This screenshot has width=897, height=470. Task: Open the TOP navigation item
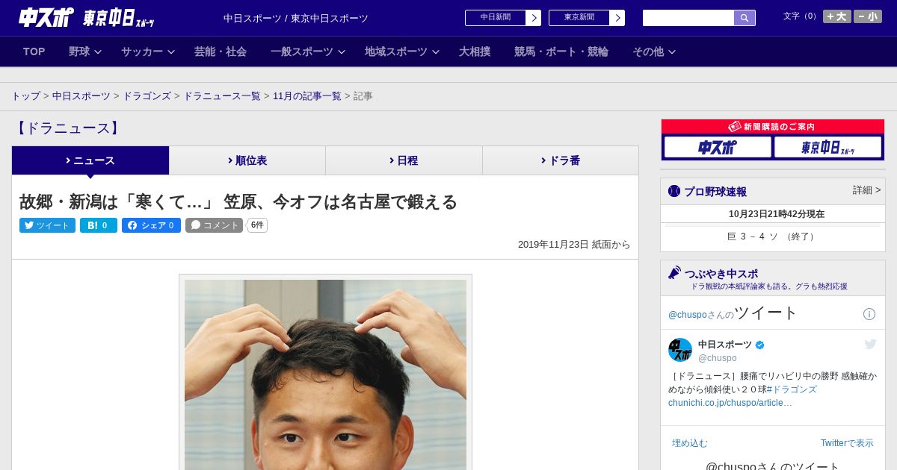[34, 51]
